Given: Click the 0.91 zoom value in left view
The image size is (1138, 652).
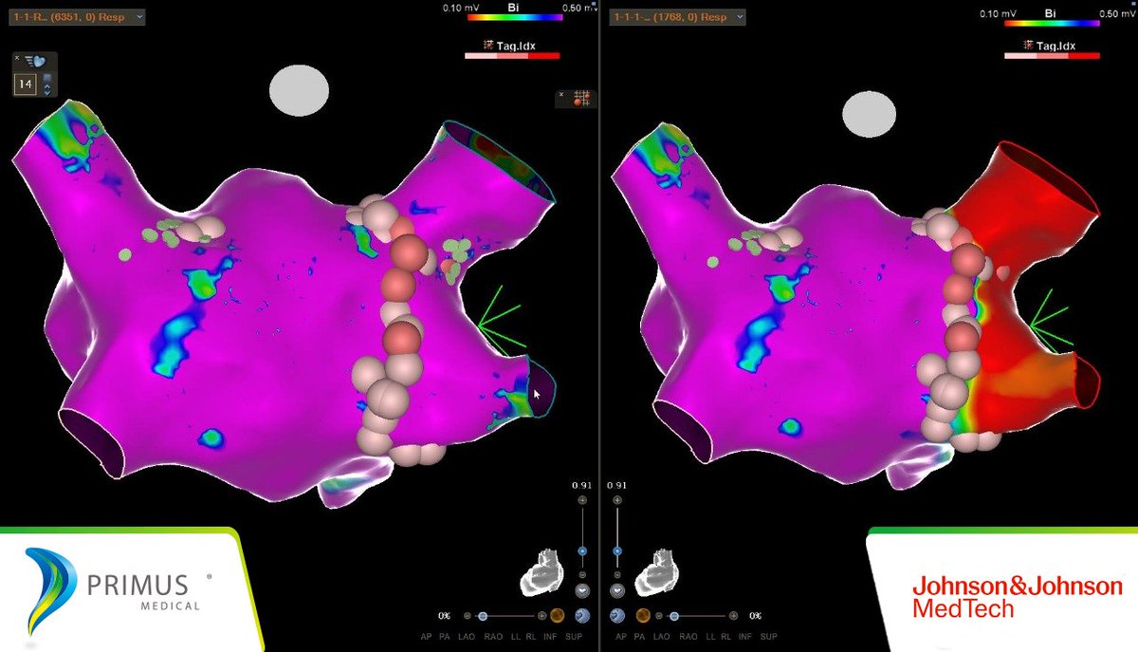Looking at the screenshot, I should (x=581, y=485).
